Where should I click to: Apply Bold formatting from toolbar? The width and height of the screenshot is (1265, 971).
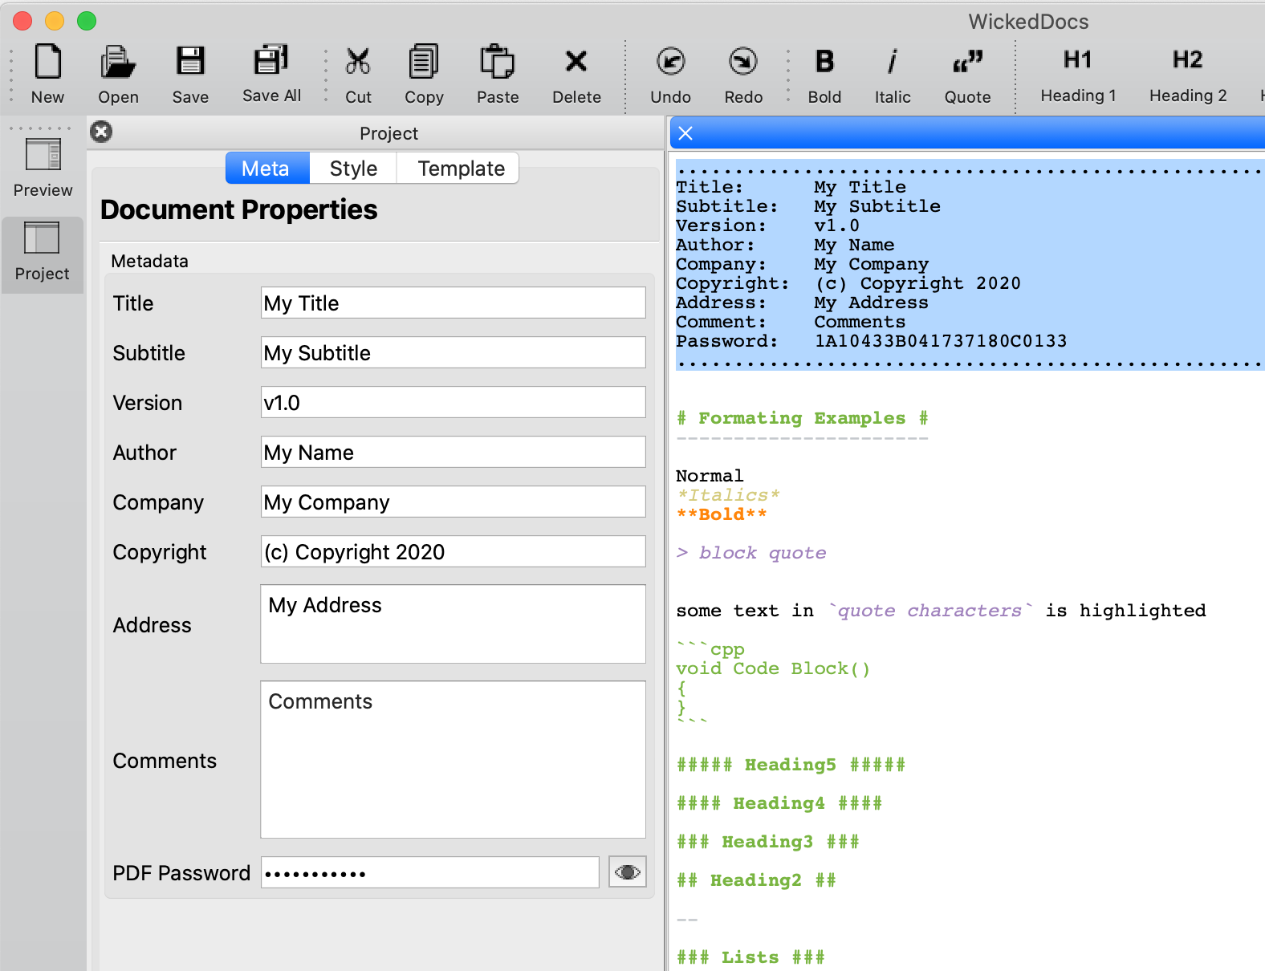click(x=824, y=63)
